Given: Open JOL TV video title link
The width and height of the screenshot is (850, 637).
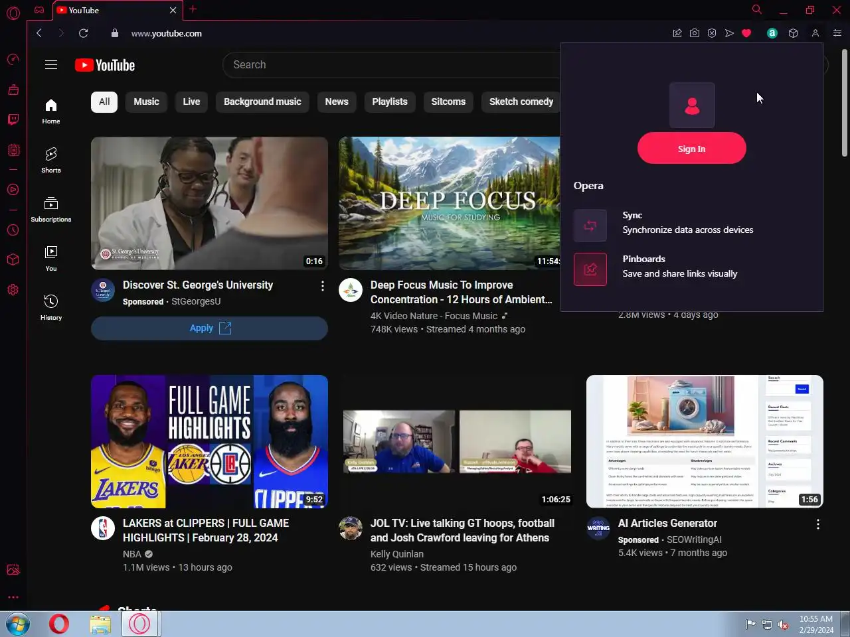Looking at the screenshot, I should (462, 530).
